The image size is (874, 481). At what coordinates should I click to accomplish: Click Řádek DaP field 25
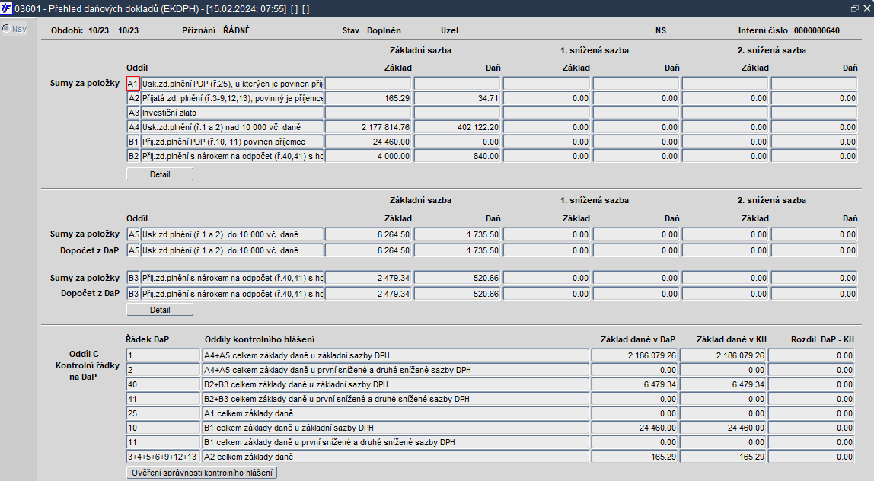[x=163, y=413]
